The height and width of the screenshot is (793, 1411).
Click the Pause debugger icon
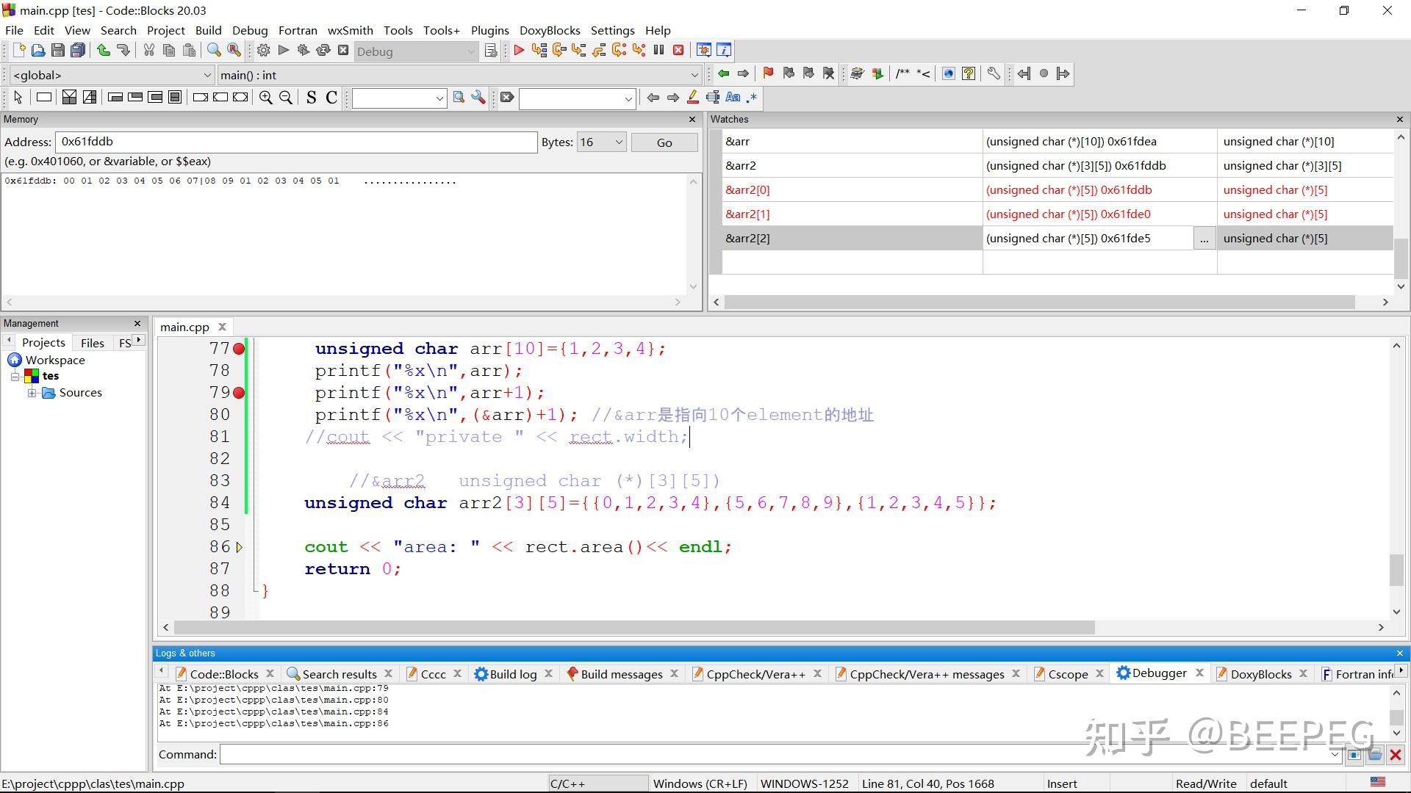coord(658,51)
